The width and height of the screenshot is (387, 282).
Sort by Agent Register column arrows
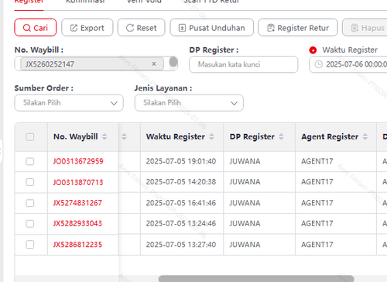click(x=365, y=136)
